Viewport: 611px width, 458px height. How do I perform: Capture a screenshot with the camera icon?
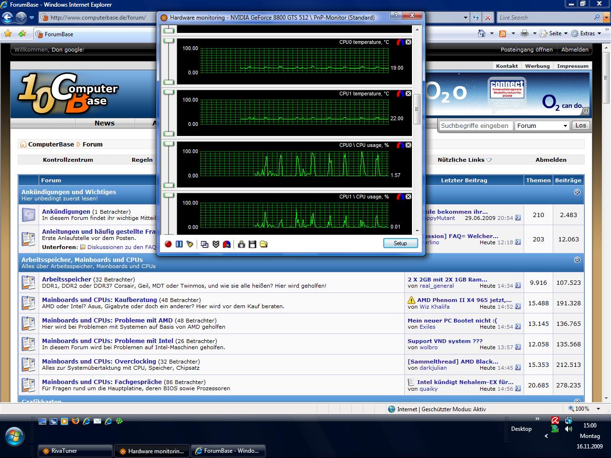(242, 244)
